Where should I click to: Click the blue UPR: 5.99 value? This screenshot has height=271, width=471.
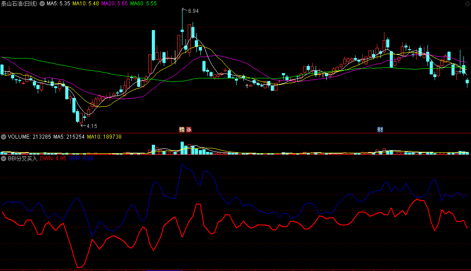81,158
